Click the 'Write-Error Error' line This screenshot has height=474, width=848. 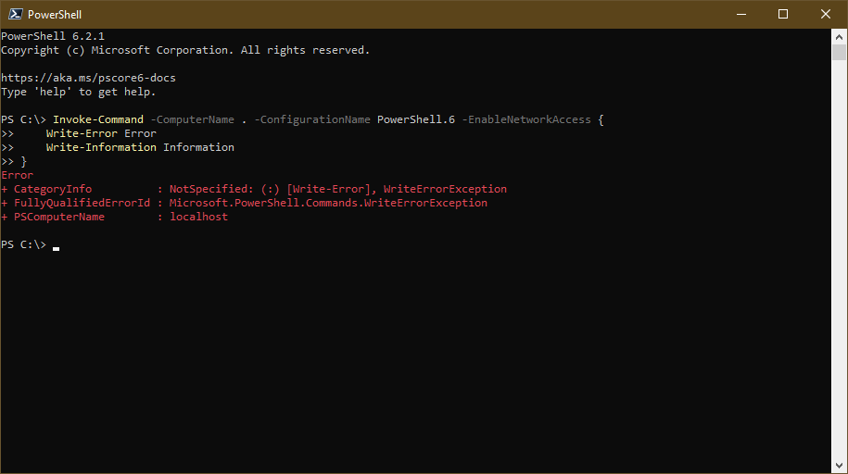pos(101,133)
